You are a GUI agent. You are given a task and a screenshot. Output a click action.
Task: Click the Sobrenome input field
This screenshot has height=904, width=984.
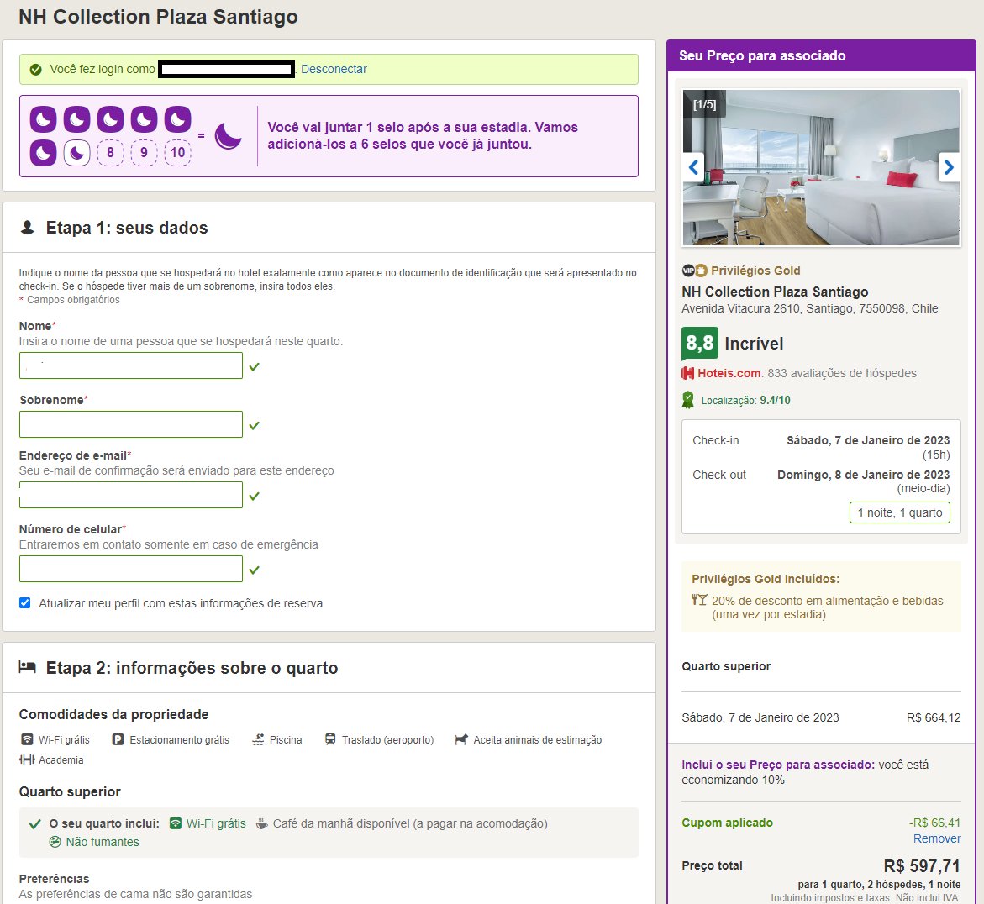[x=131, y=425]
